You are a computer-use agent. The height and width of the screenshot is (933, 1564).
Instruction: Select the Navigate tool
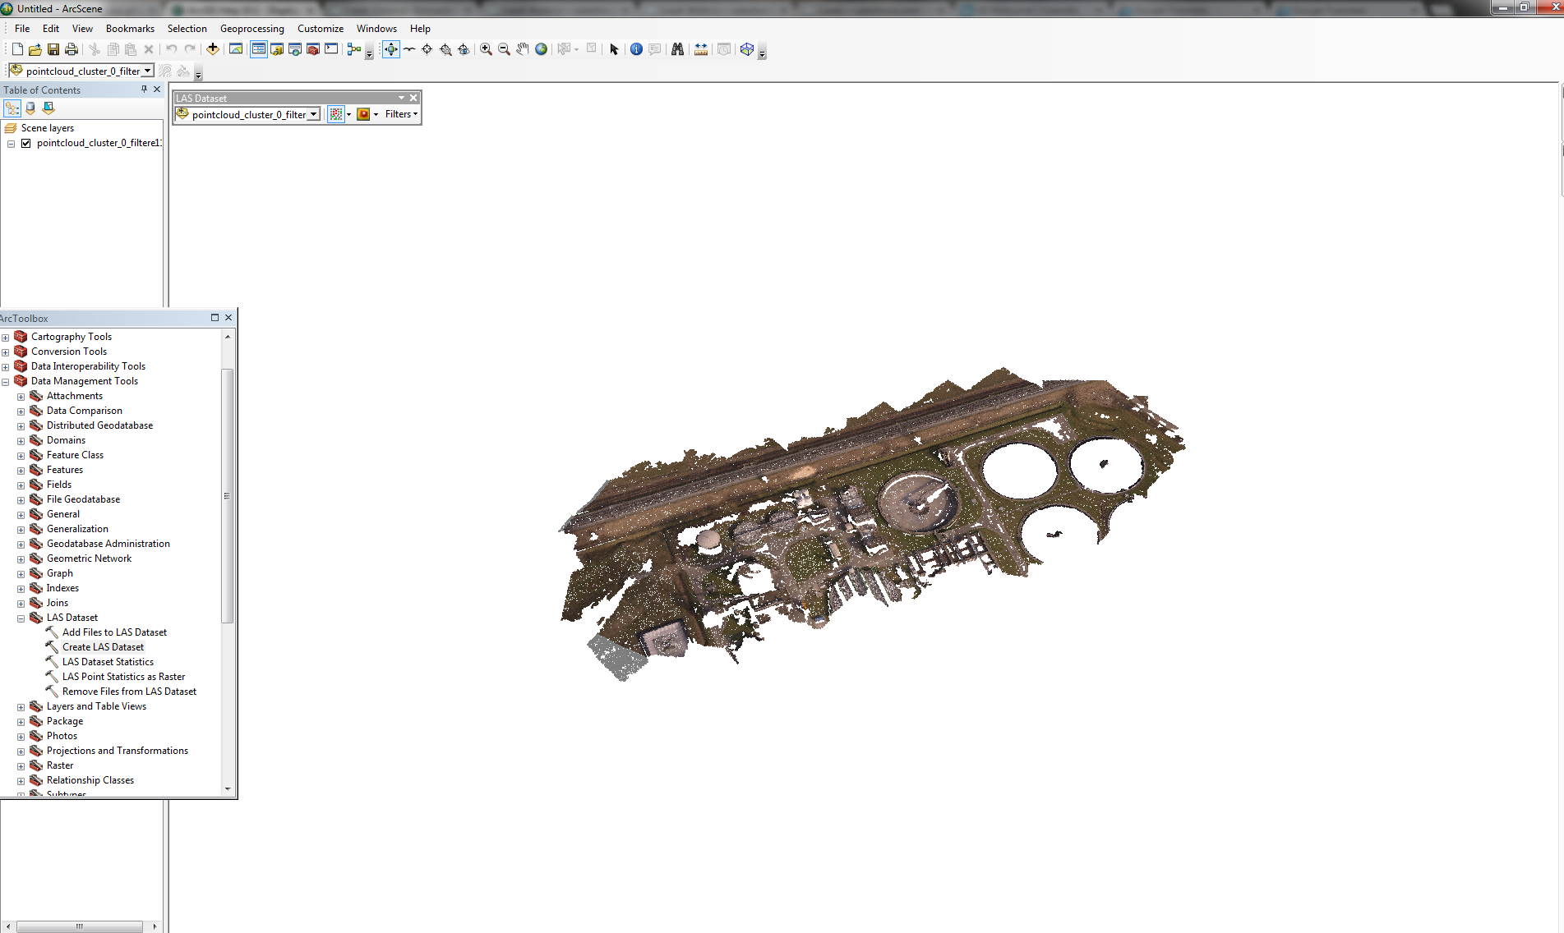(391, 49)
